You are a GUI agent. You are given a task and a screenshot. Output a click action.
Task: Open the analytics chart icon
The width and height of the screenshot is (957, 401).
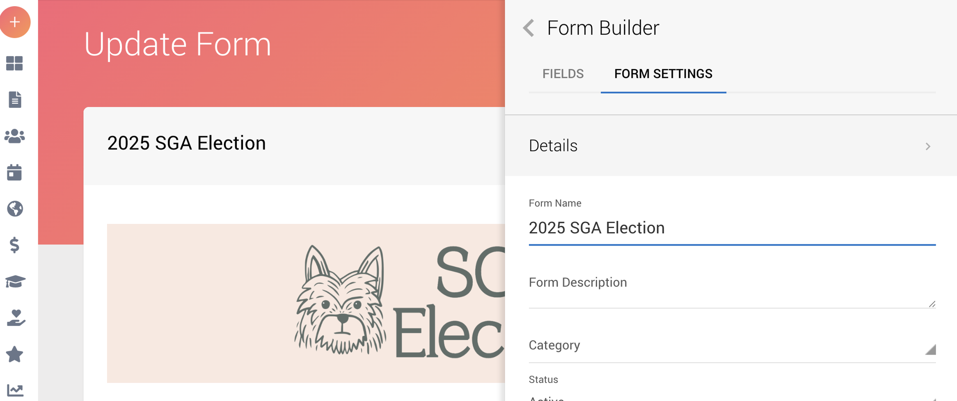tap(15, 390)
